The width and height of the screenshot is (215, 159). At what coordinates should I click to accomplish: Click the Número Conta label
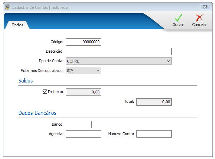(121, 134)
